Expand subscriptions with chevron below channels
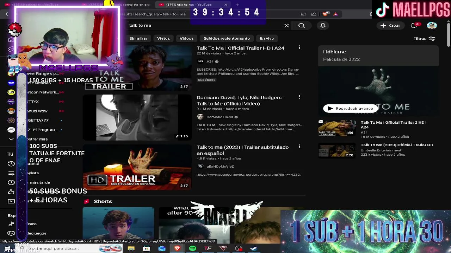 (x=11, y=139)
